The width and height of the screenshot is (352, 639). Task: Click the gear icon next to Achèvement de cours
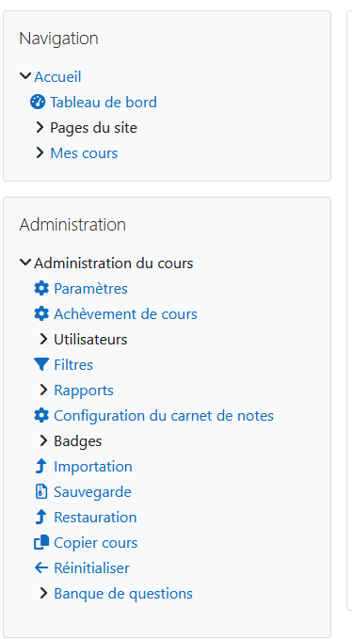coord(41,313)
